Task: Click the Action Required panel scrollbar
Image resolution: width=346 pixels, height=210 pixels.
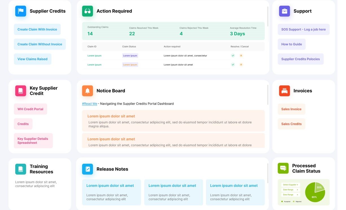Action: [268, 16]
